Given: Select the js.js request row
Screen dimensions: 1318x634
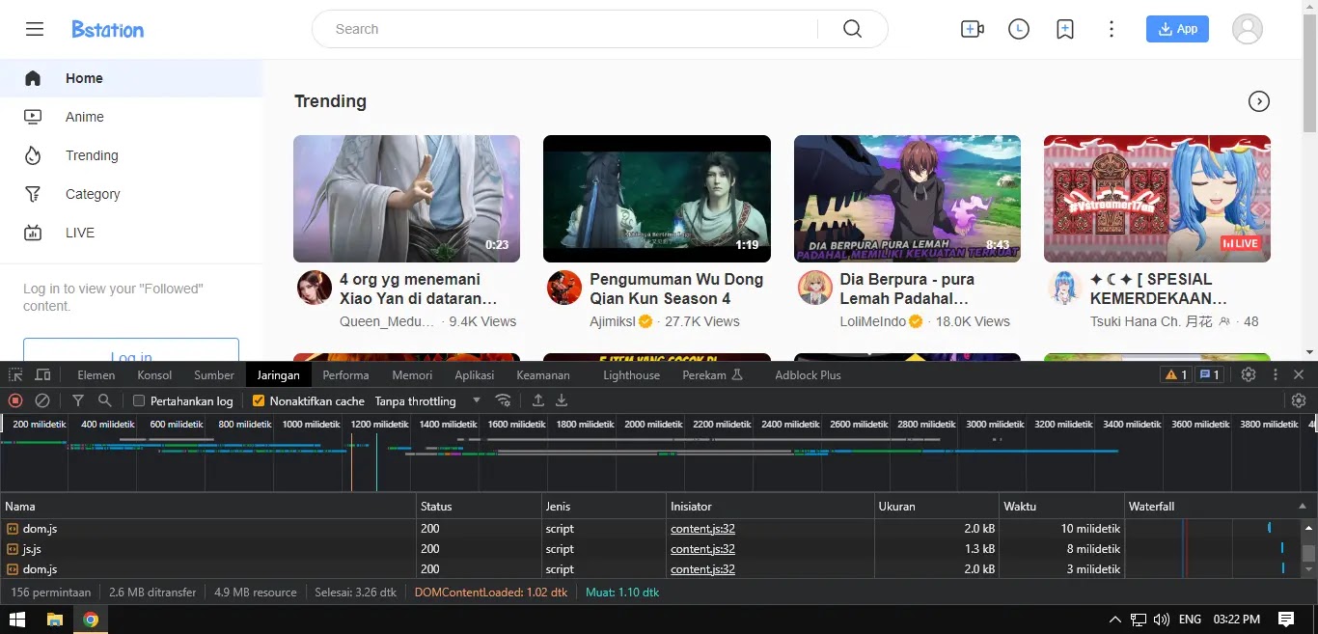Looking at the screenshot, I should (650, 549).
